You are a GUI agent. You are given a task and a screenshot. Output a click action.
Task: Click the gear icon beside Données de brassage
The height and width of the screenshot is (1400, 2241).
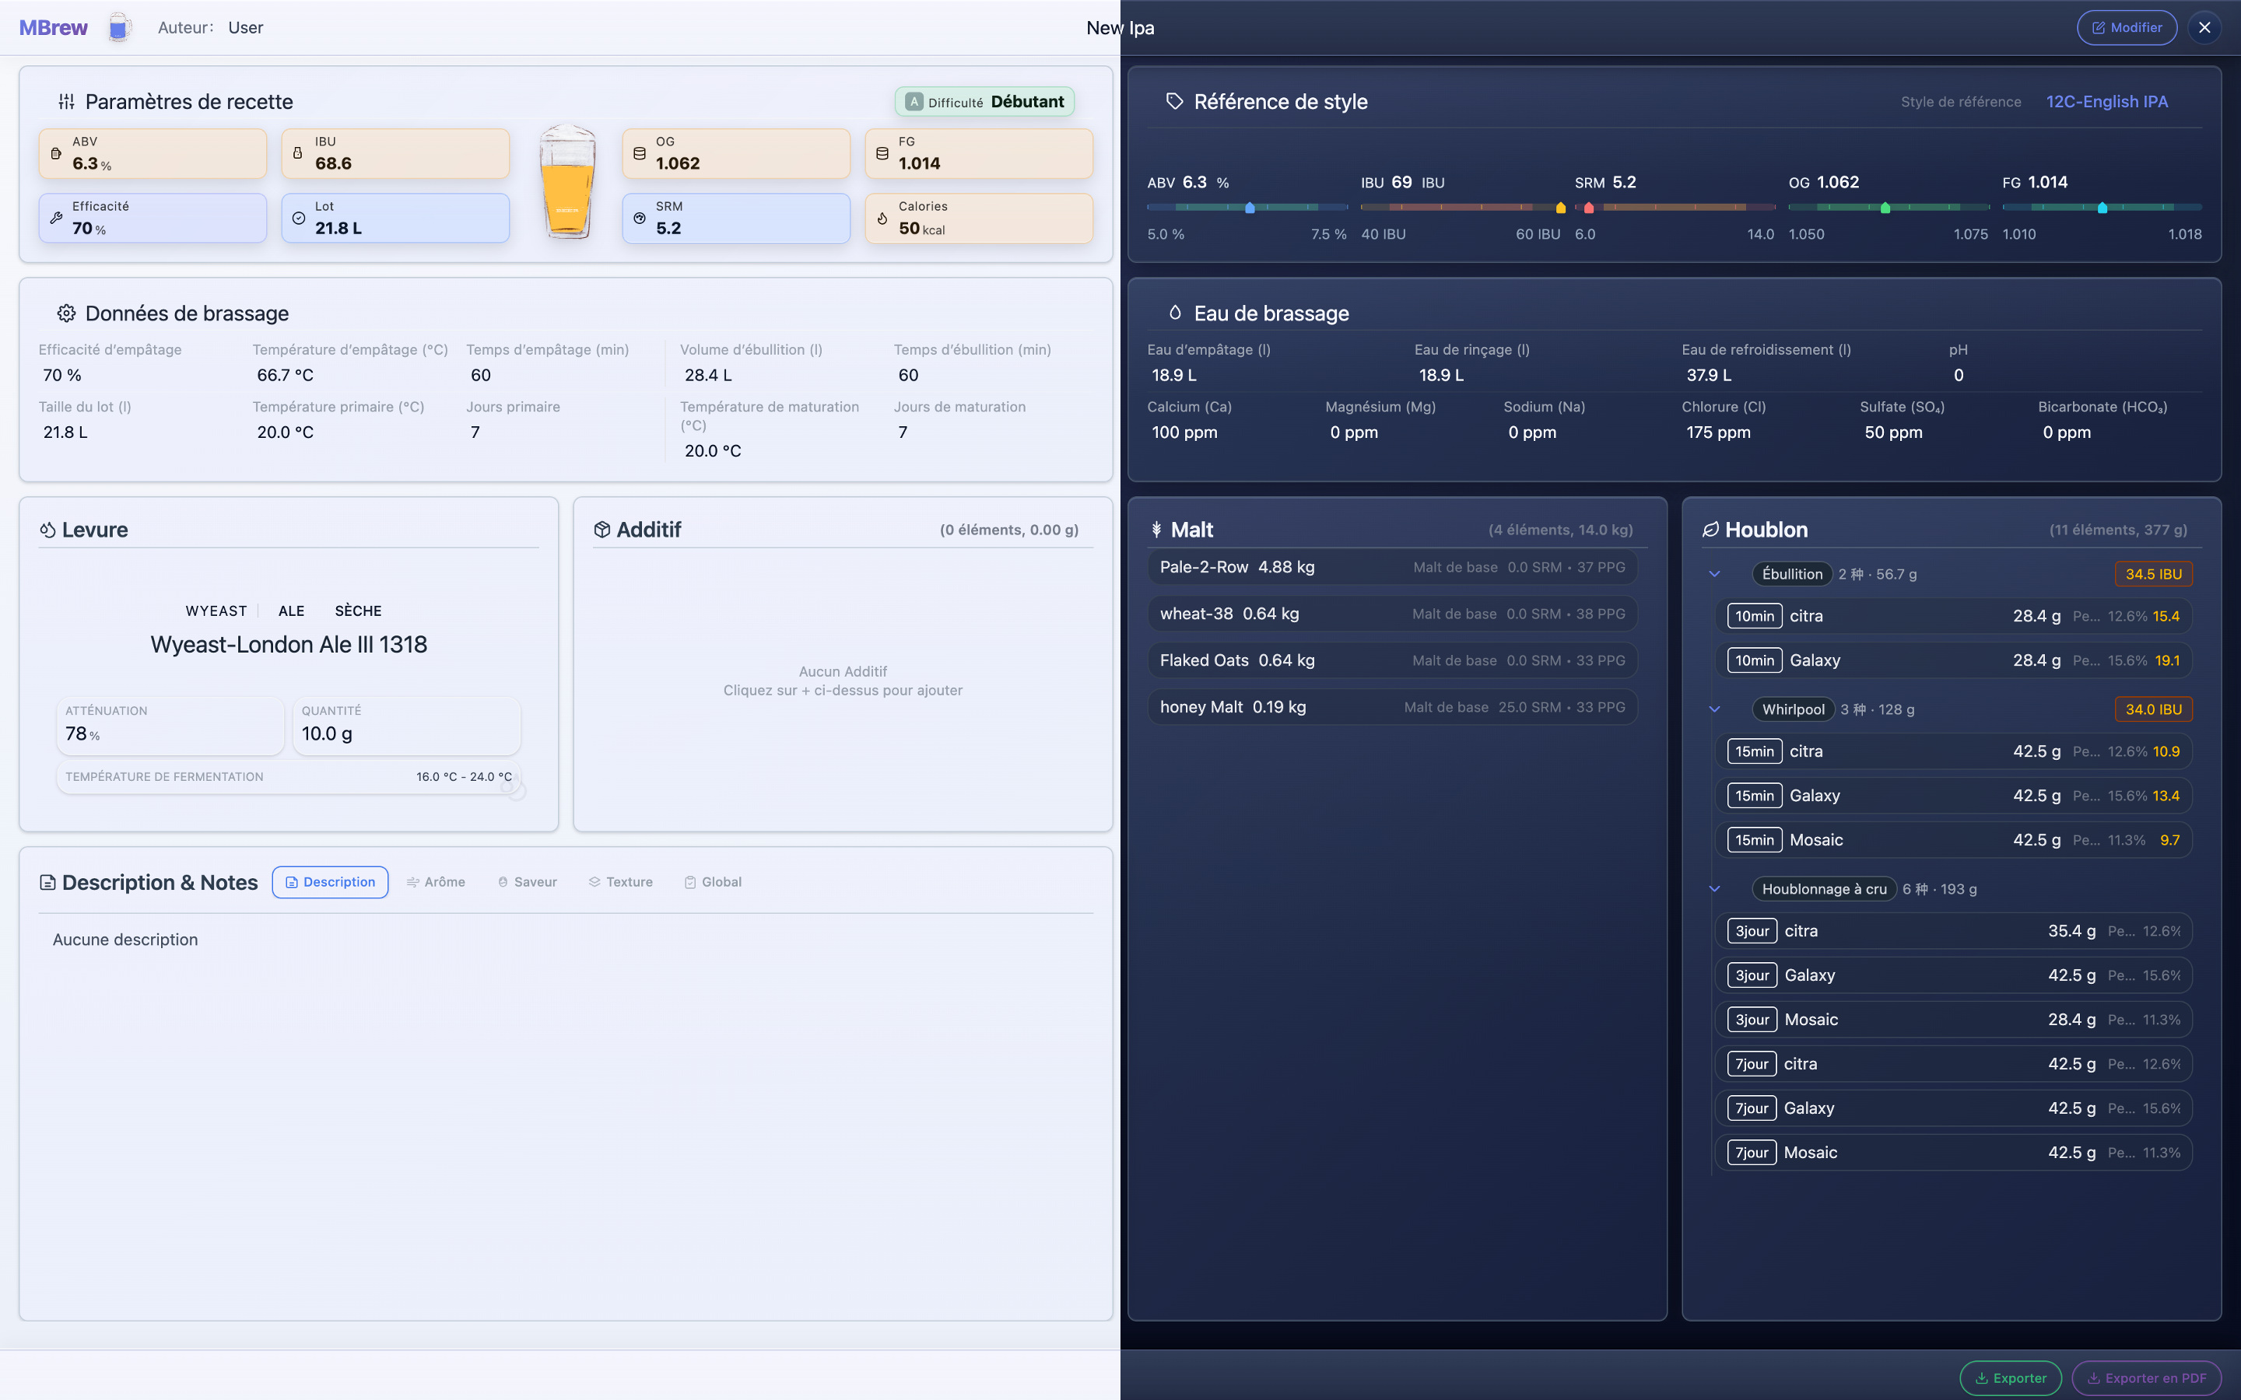[65, 313]
